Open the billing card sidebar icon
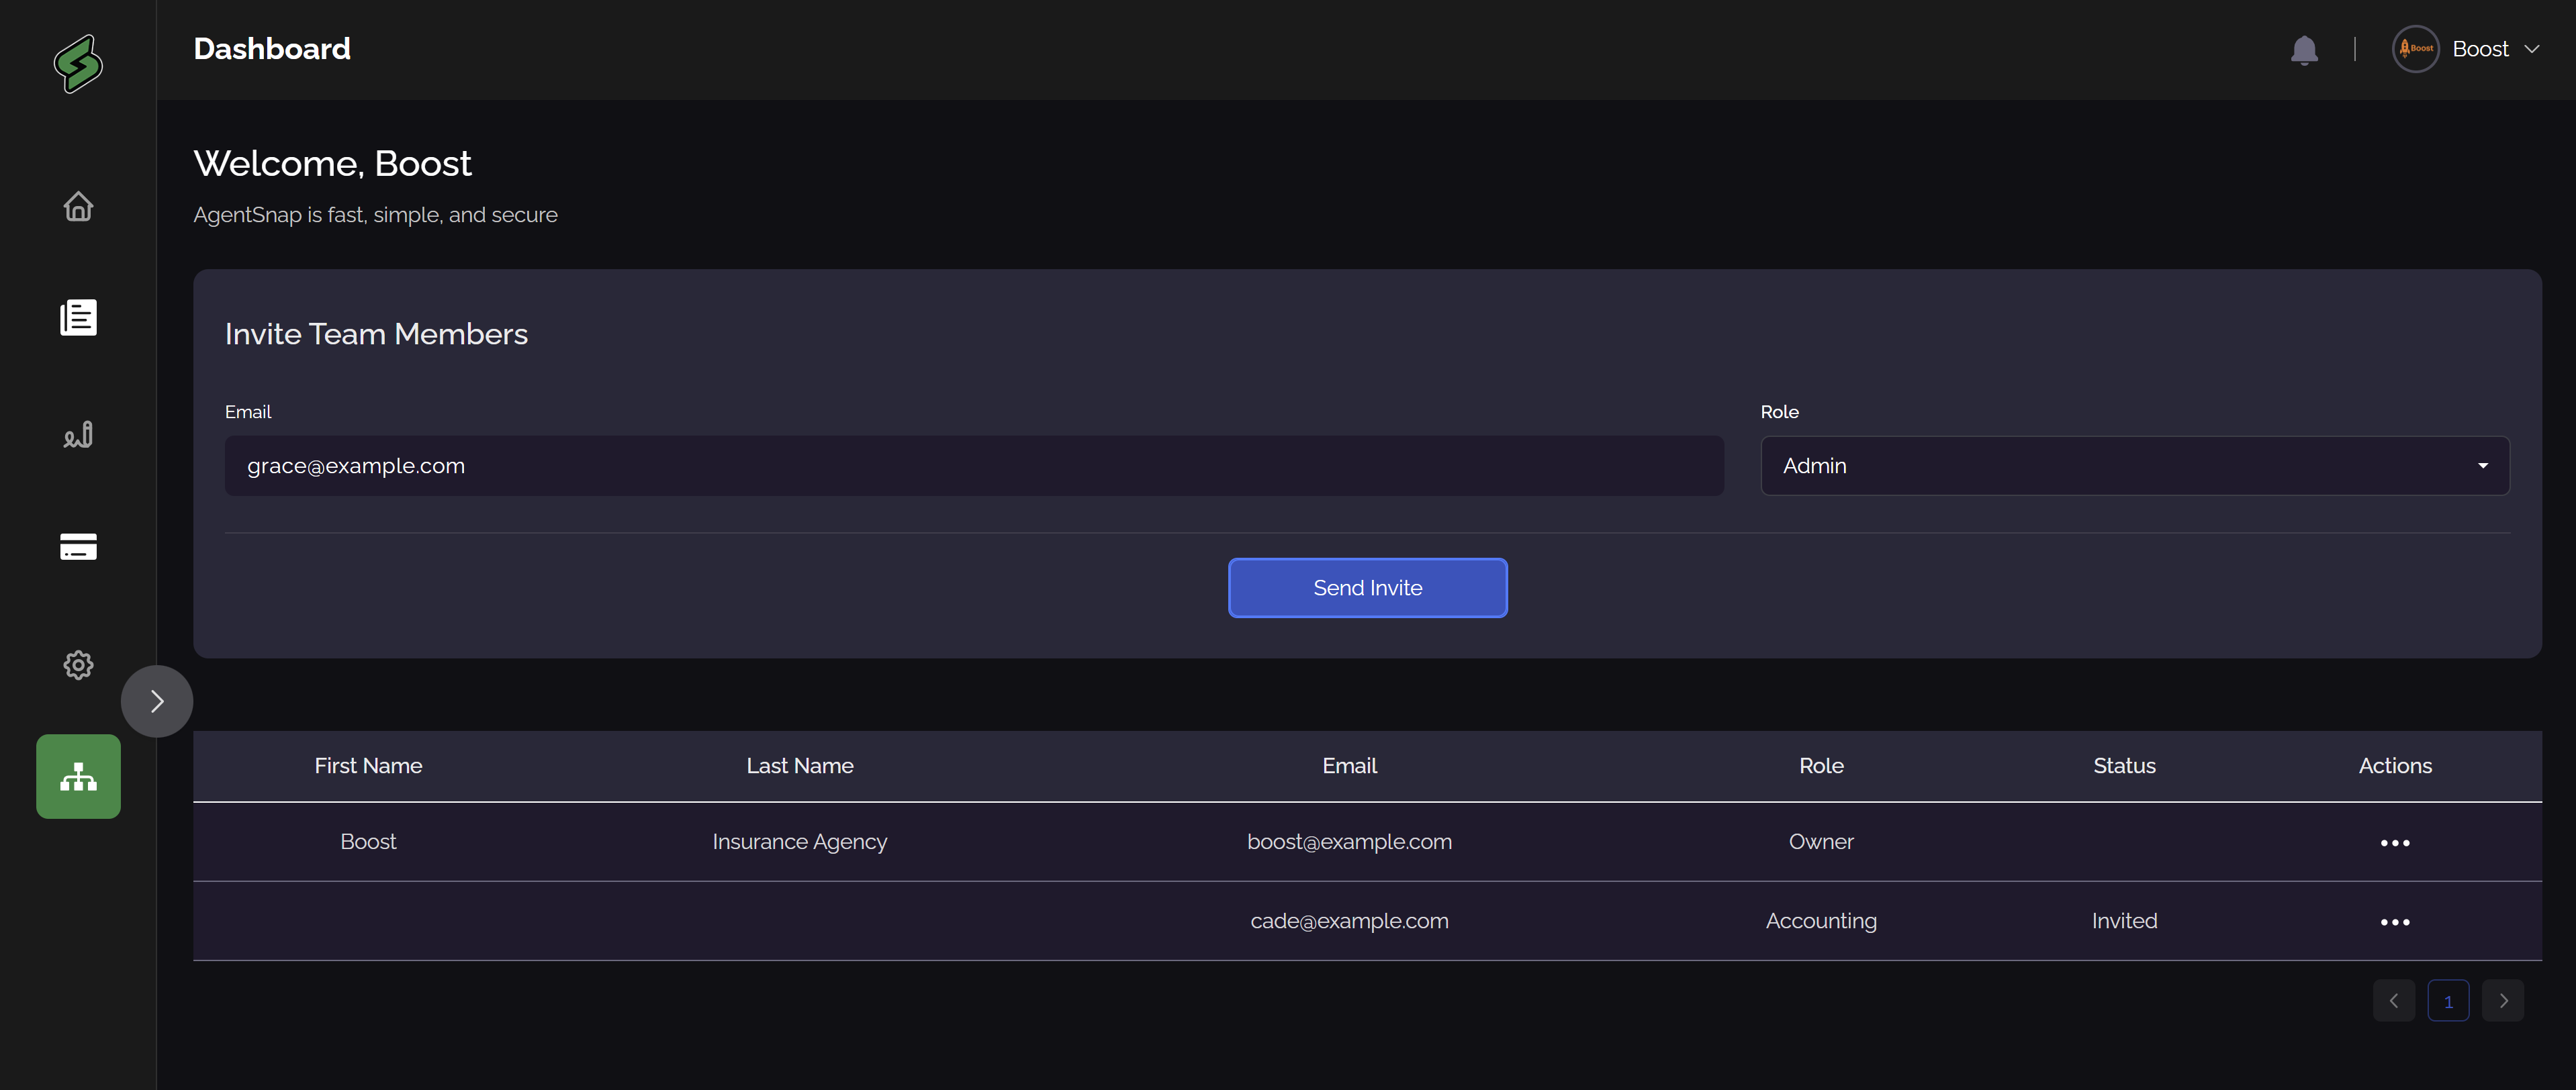Screen dimensions: 2576x1090 (x=78, y=546)
